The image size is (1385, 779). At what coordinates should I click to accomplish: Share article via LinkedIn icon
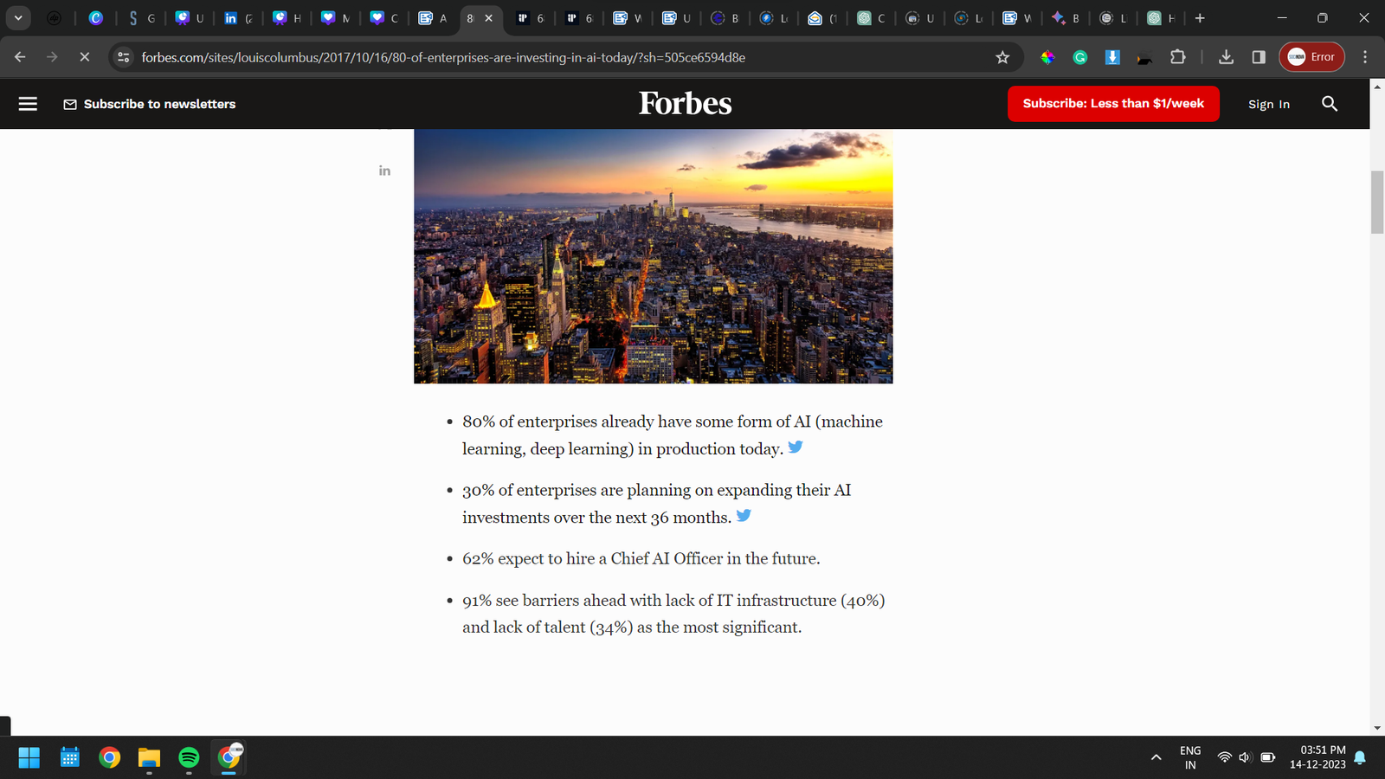click(384, 171)
